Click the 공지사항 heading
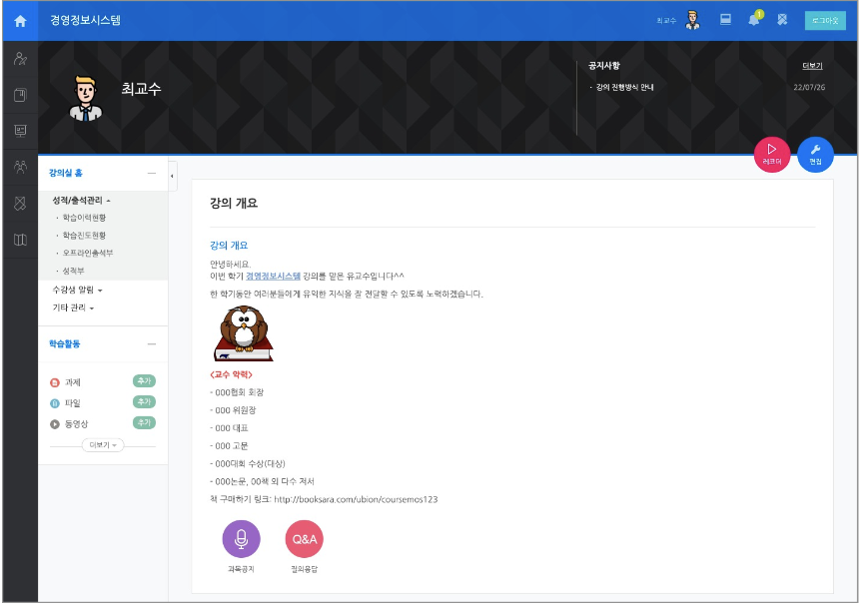 click(x=604, y=66)
